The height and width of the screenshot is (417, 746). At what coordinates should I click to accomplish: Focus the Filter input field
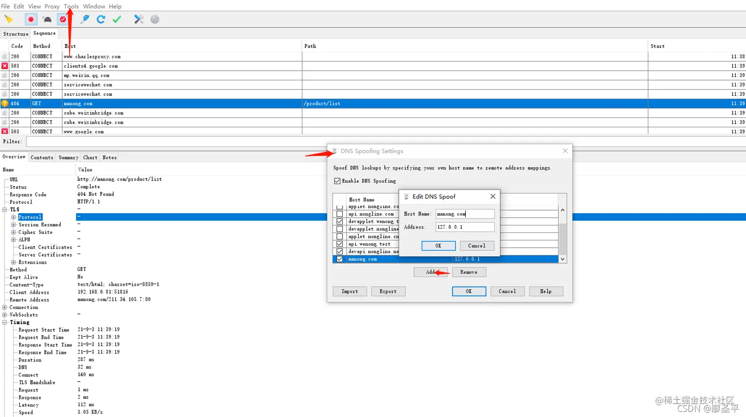[385, 142]
